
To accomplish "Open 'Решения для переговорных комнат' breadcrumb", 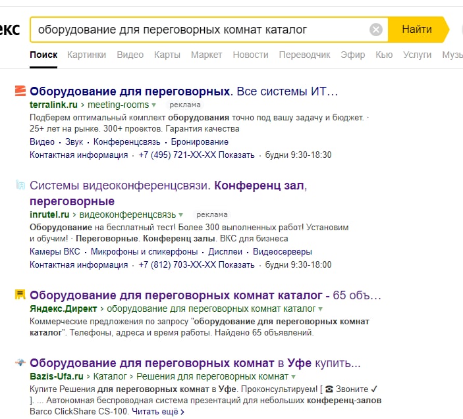I will point(212,376).
